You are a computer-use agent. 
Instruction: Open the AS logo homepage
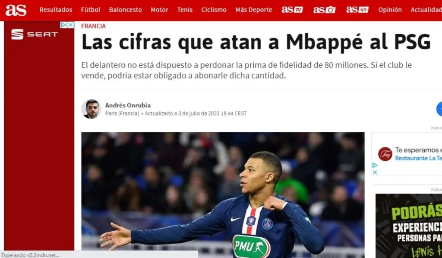[x=16, y=10]
